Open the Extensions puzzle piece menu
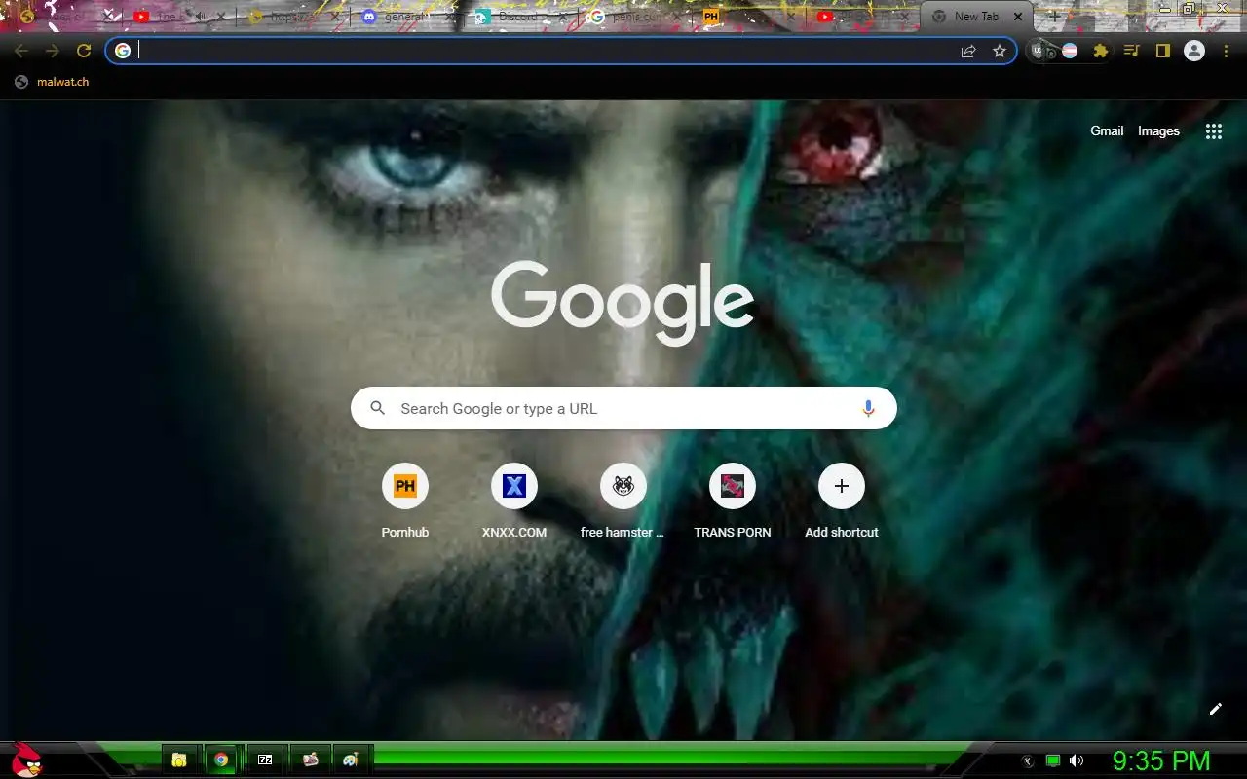This screenshot has width=1247, height=779. tap(1101, 51)
